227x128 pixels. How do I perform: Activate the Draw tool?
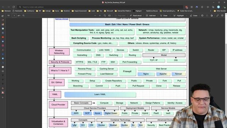point(164,16)
